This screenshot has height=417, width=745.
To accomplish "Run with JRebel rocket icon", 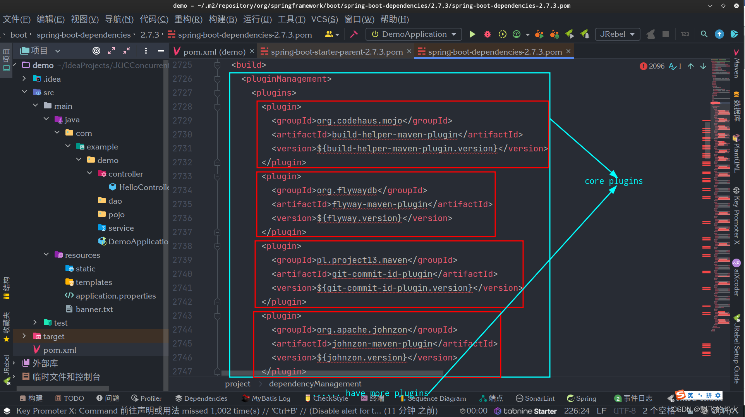I will [x=570, y=34].
